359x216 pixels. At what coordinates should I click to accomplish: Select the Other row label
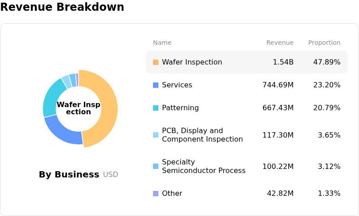pyautogui.click(x=172, y=194)
